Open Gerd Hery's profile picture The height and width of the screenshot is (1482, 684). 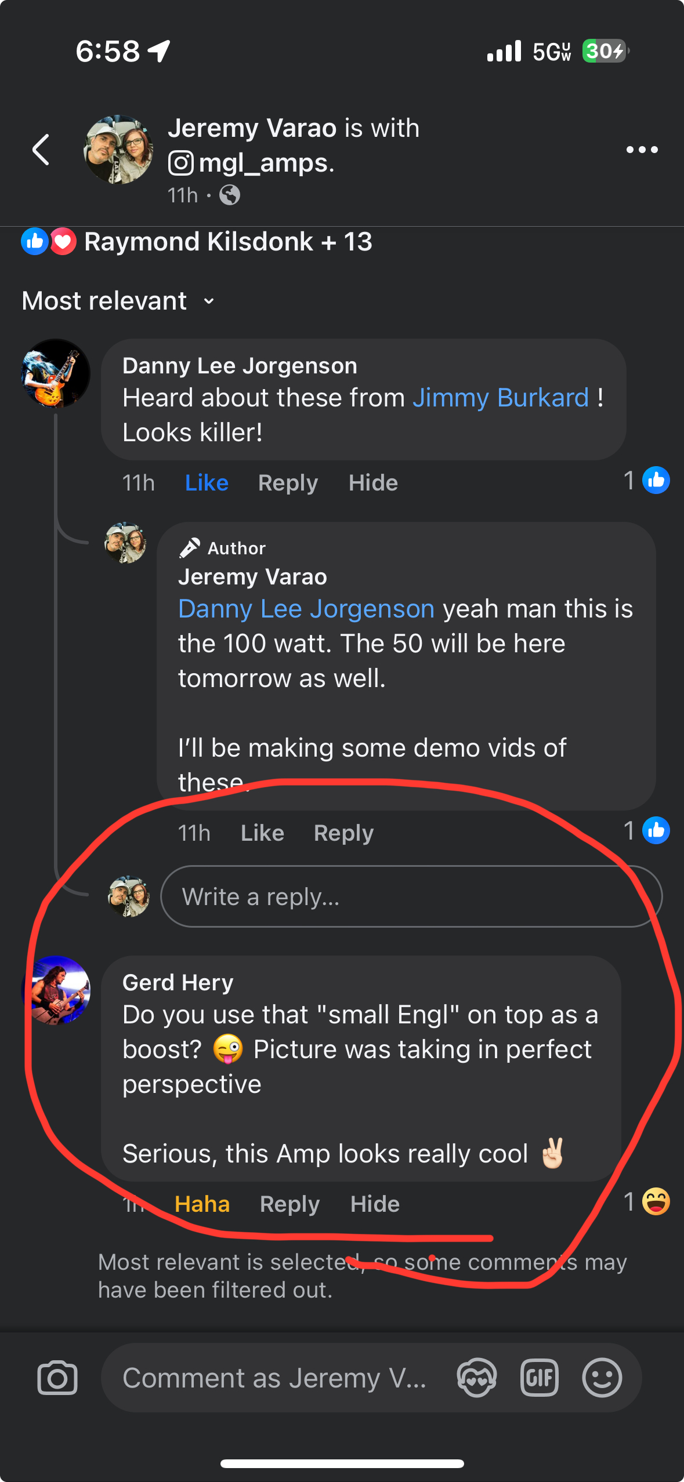coord(56,990)
